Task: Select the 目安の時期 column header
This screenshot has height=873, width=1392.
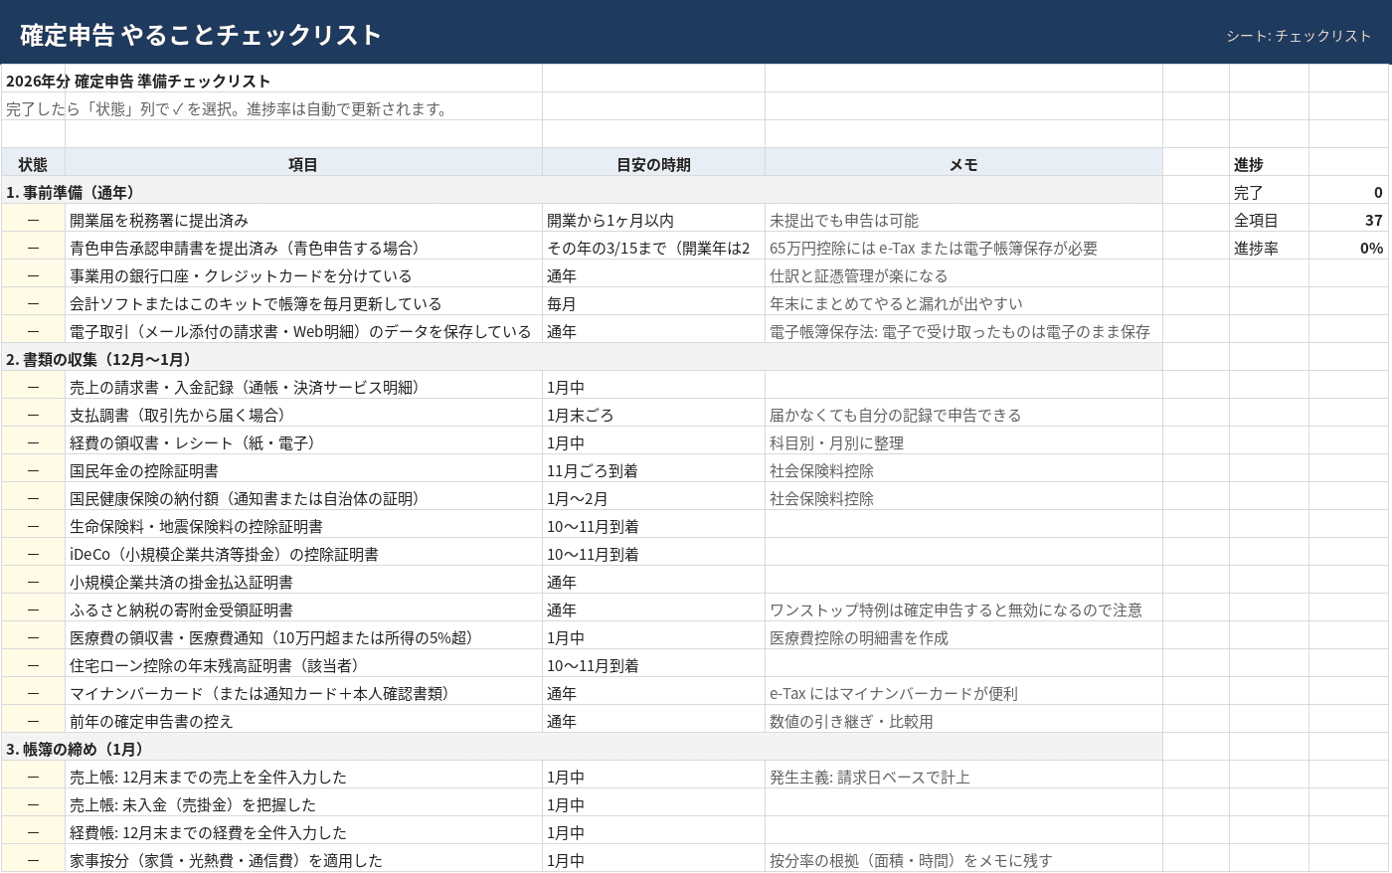Action: pyautogui.click(x=653, y=164)
